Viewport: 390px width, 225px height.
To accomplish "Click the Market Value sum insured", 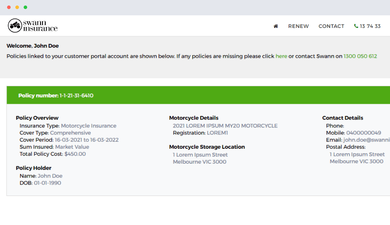I will point(72,147).
